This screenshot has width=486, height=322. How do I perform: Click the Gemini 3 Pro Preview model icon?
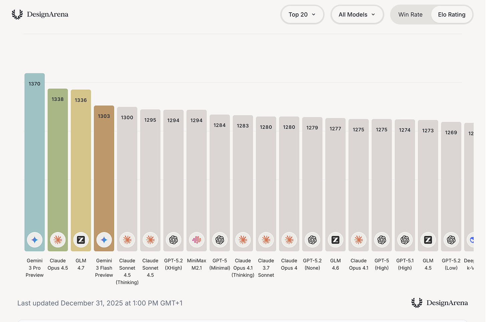[35, 240]
